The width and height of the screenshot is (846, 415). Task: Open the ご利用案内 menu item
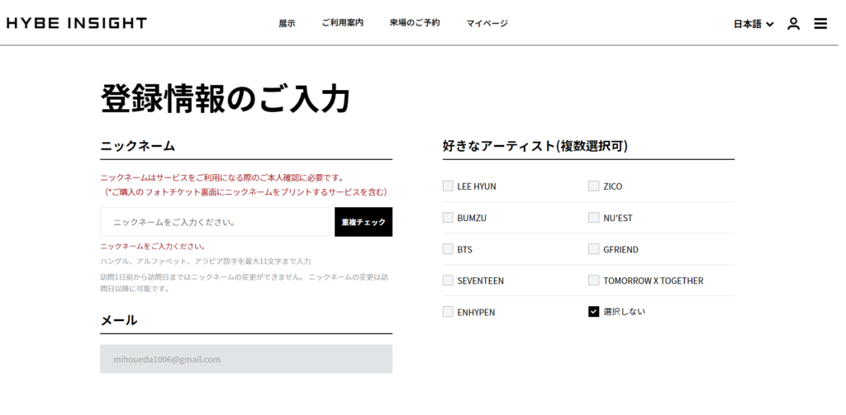click(343, 23)
